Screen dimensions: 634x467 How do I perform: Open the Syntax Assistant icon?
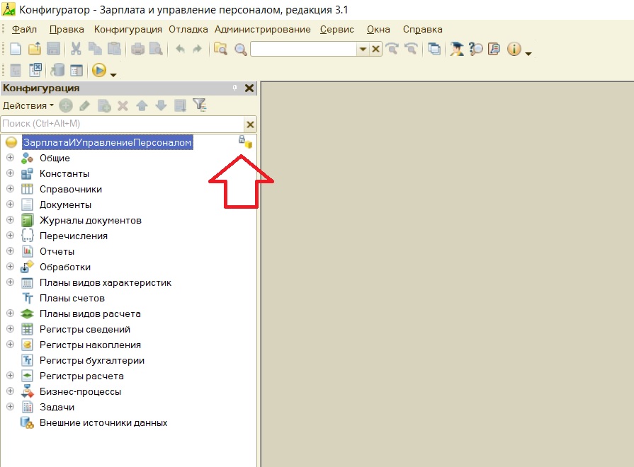tap(457, 49)
